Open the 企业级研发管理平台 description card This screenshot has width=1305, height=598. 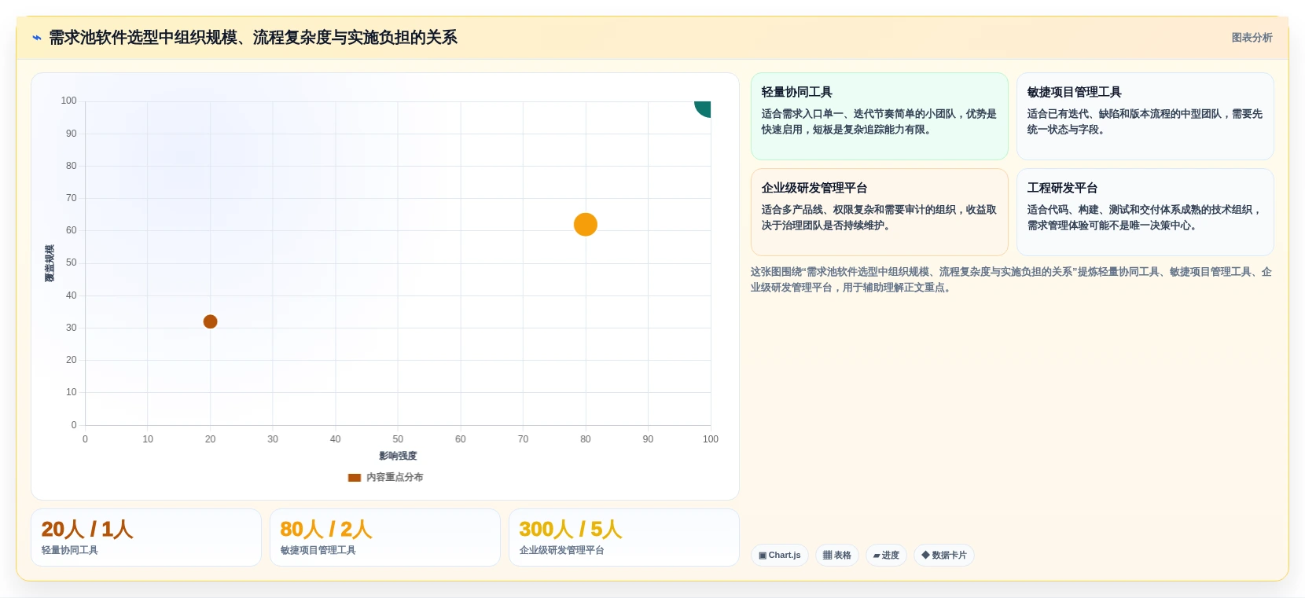880,212
